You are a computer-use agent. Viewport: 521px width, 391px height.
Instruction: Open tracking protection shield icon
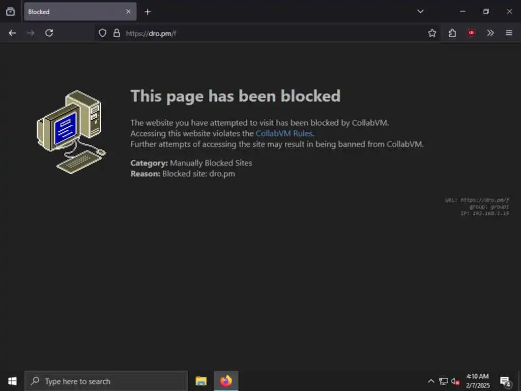(102, 33)
